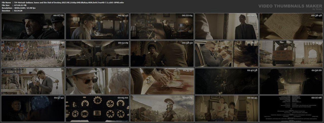Select the thumbnail at 01:50:20
This screenshot has width=324, height=123.
click(x=291, y=81)
